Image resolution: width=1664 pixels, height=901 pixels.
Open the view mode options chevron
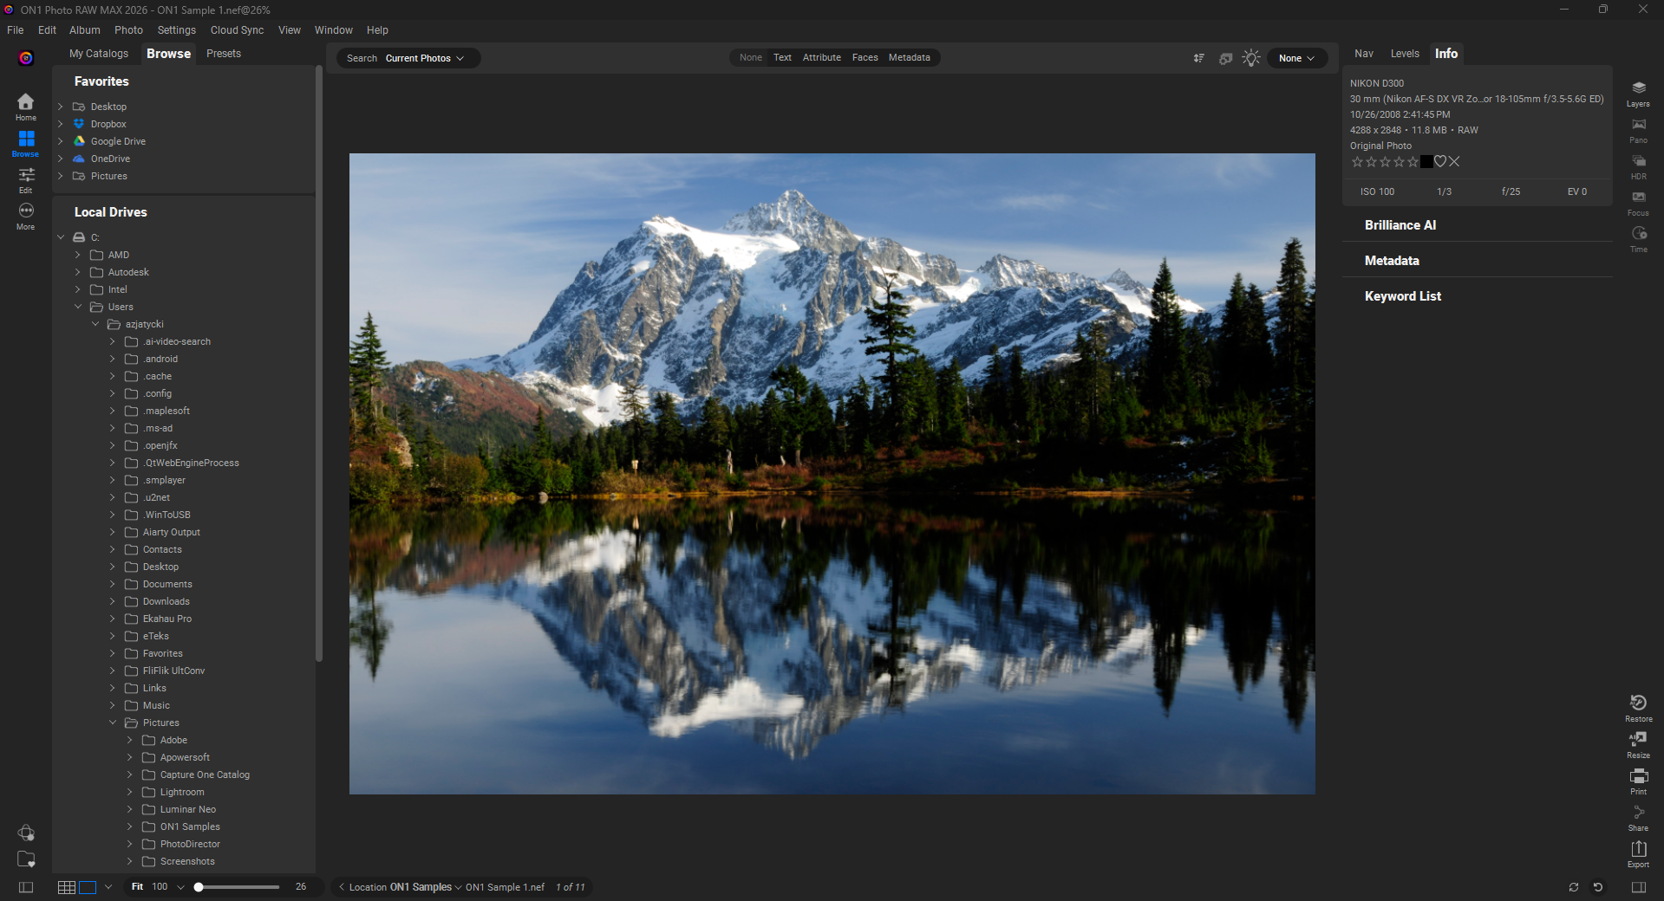(108, 887)
